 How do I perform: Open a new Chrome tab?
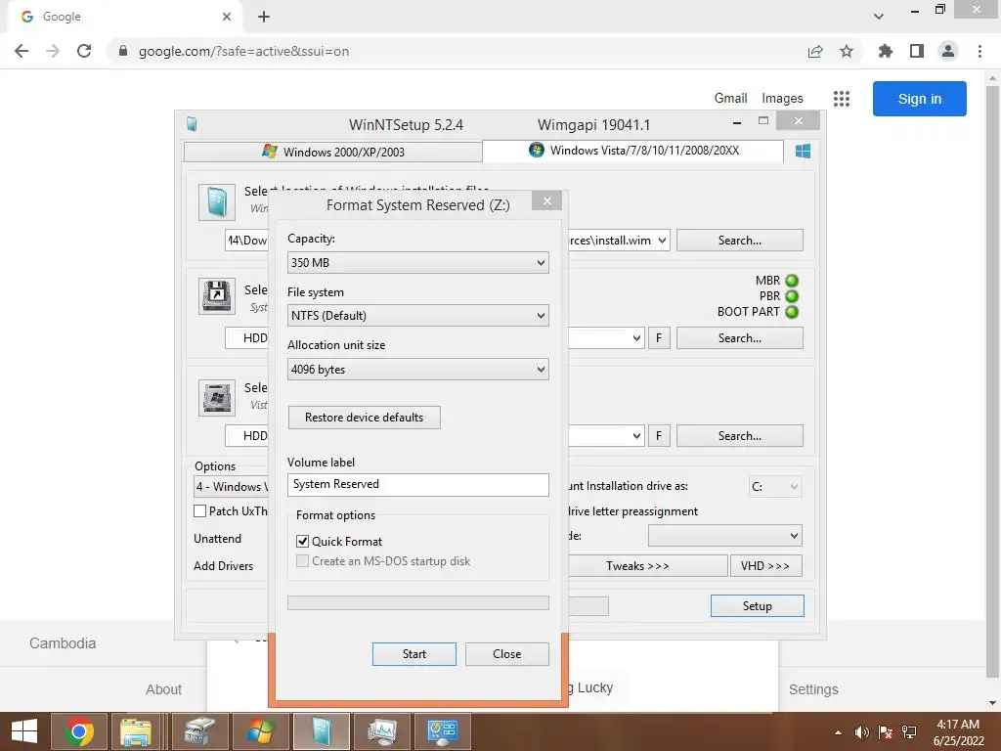pyautogui.click(x=264, y=17)
